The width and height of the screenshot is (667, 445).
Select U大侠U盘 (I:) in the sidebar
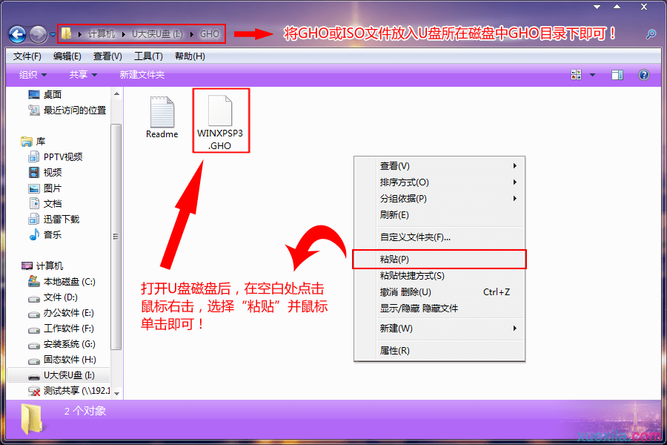click(67, 375)
